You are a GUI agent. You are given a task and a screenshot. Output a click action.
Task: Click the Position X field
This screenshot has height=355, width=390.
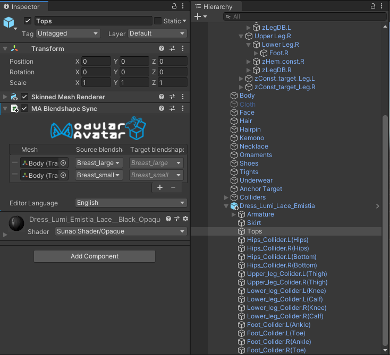tap(96, 61)
